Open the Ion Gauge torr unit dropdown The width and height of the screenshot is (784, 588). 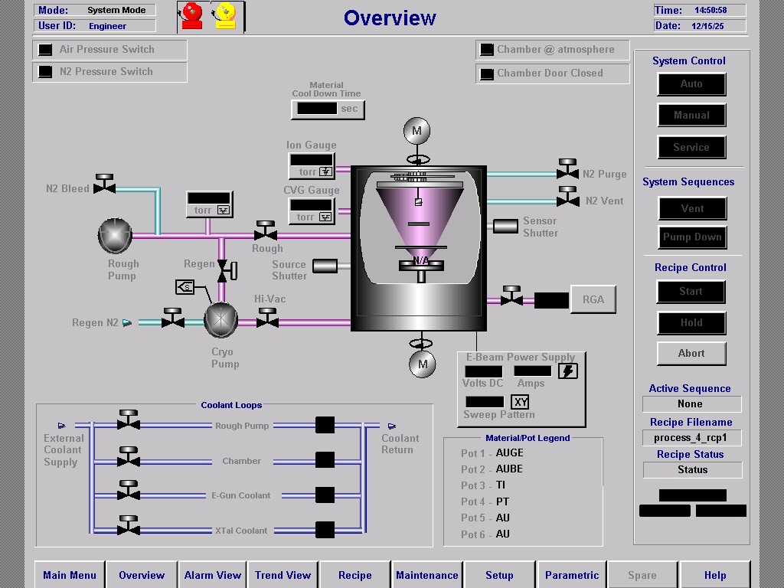click(325, 172)
